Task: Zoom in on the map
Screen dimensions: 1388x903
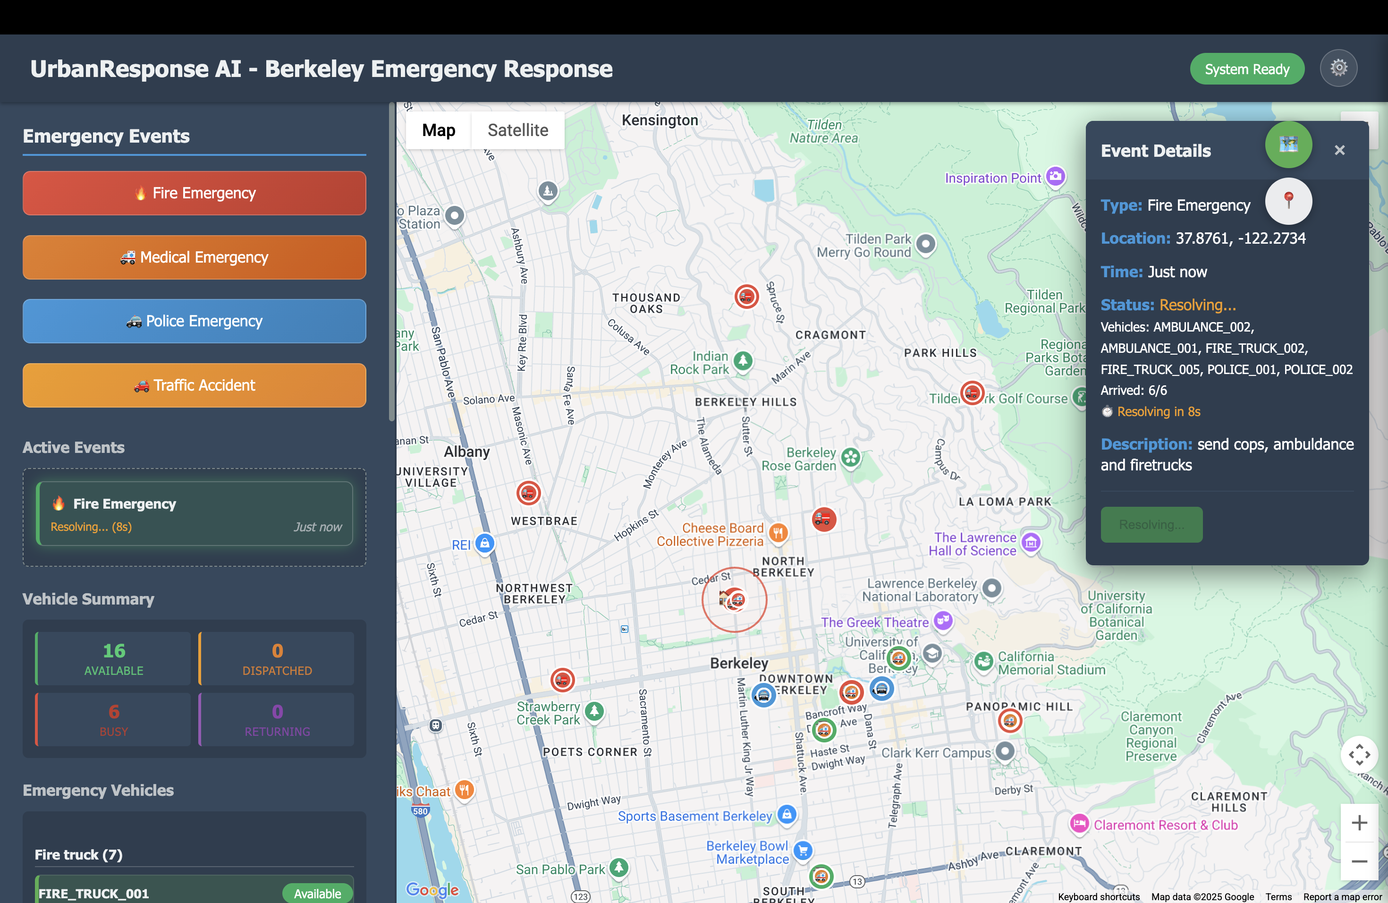Action: pyautogui.click(x=1359, y=823)
